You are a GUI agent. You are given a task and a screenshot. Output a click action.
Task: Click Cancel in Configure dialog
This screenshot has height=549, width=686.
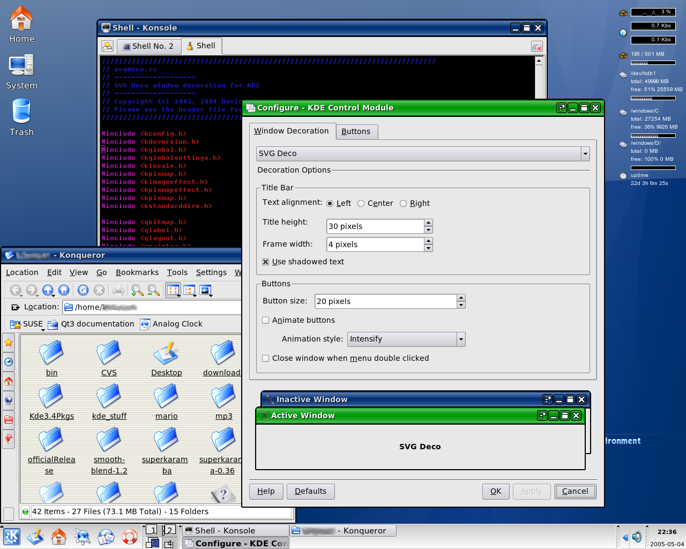[575, 492]
